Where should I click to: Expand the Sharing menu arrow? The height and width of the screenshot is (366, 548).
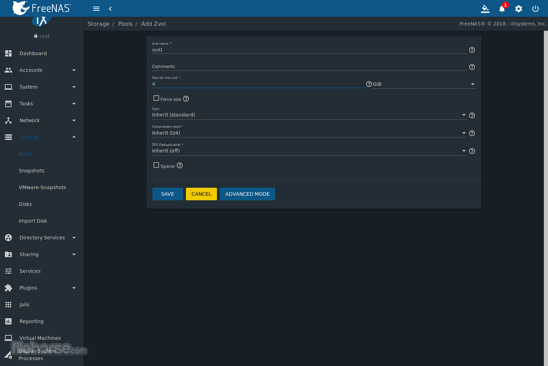[x=74, y=254]
